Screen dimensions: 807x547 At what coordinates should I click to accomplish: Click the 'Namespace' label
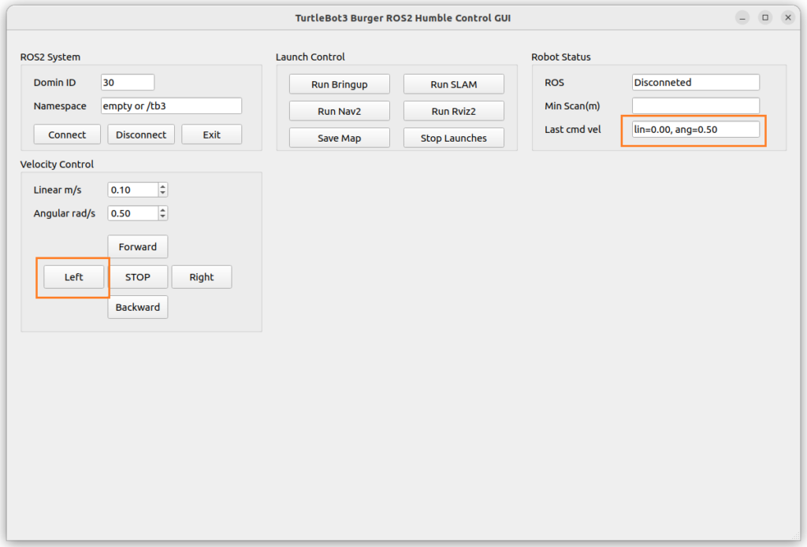[60, 106]
